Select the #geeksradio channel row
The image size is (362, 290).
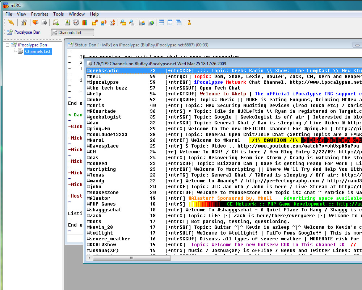pos(224,71)
